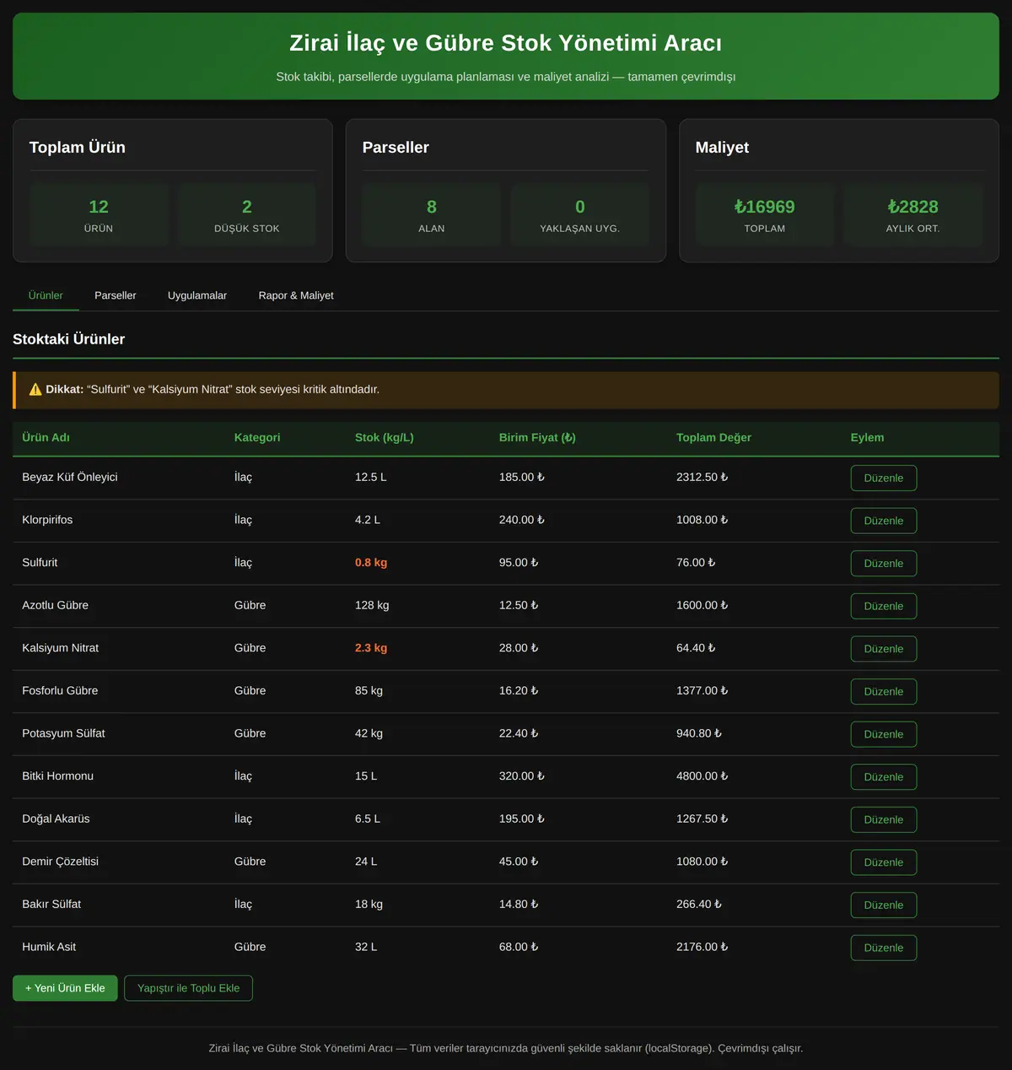Switch to the Ürünler tab
The height and width of the screenshot is (1070, 1012).
46,295
